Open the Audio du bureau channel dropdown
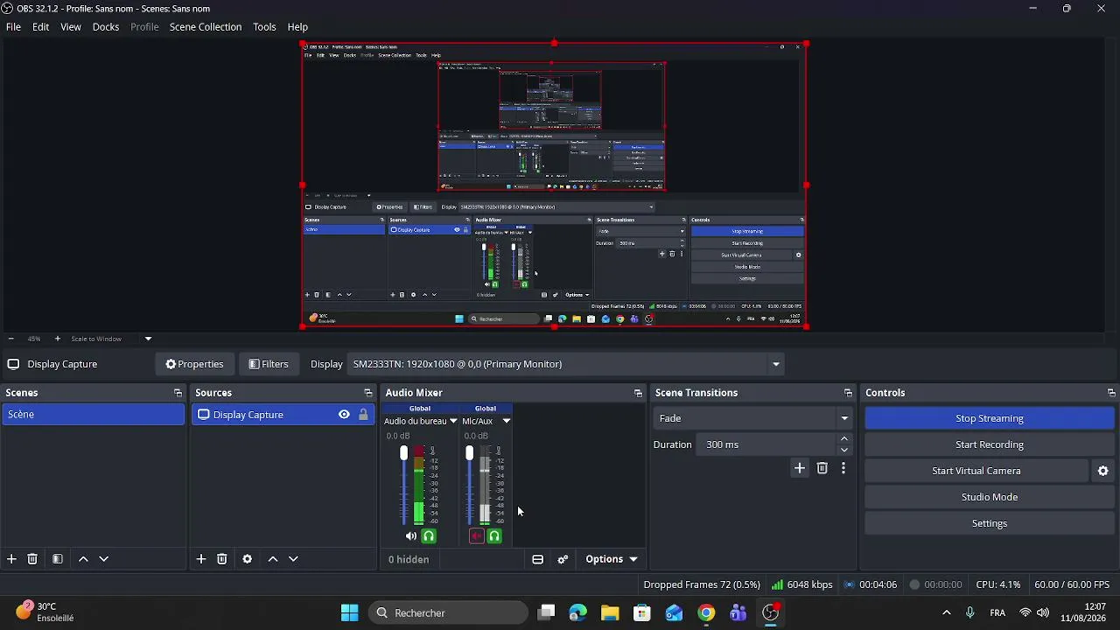This screenshot has width=1120, height=630. tap(453, 421)
